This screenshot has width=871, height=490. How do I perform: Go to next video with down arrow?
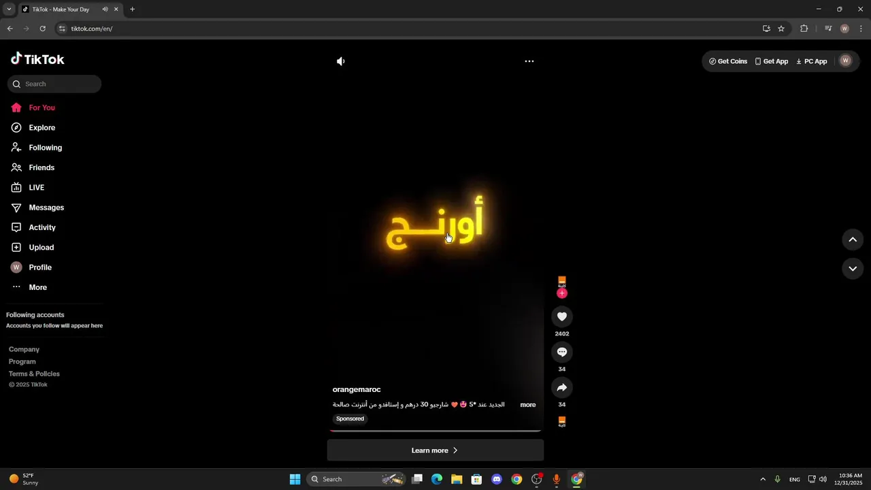853,269
